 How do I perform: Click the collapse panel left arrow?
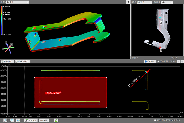point(128,2)
